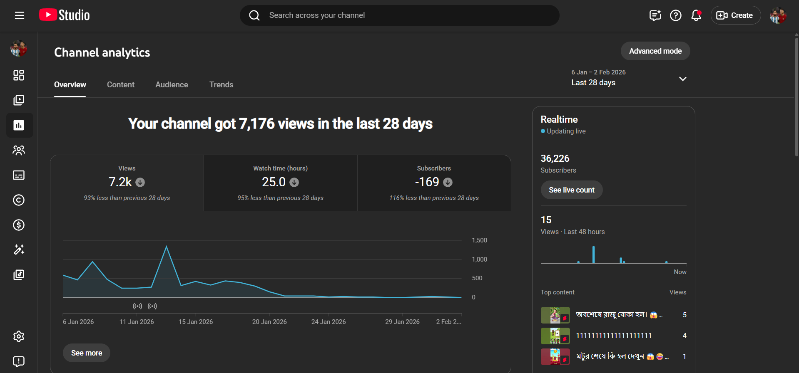Open notifications bell icon
799x373 pixels.
(696, 15)
